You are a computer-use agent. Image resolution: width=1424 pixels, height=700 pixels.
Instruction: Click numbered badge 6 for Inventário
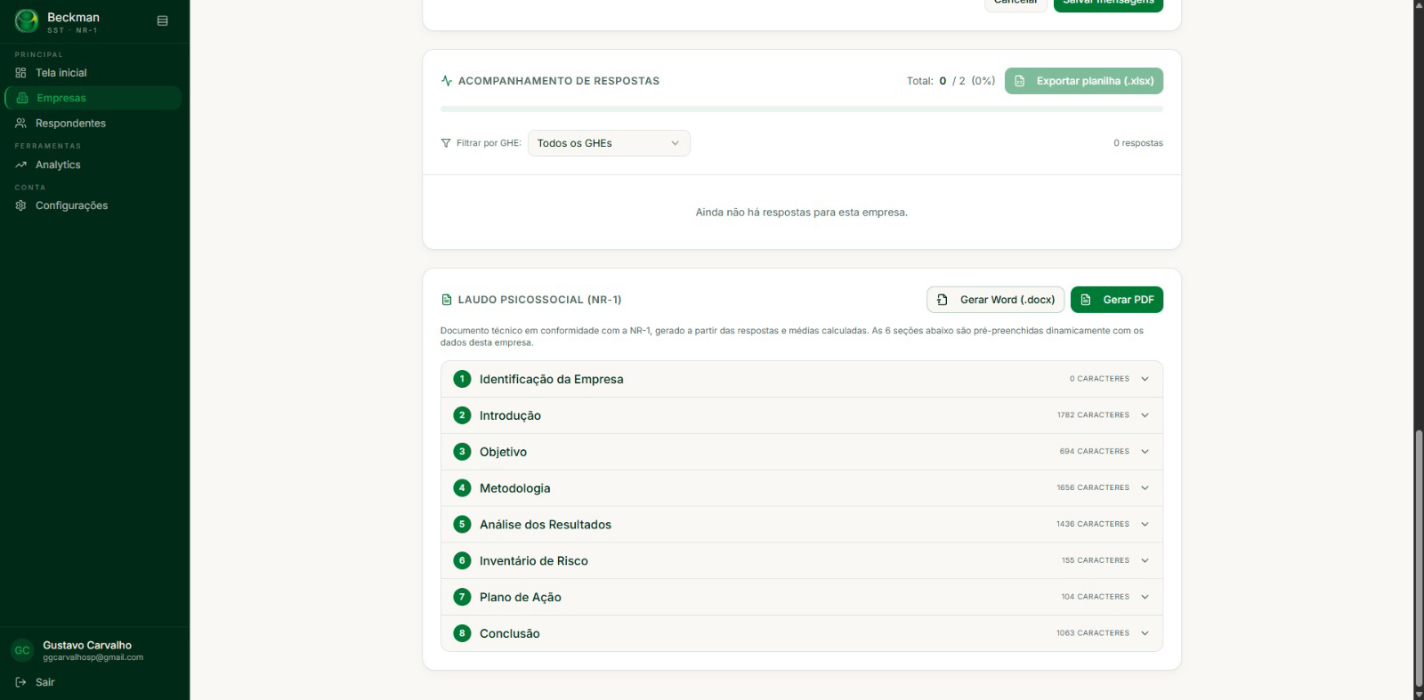[x=462, y=560]
